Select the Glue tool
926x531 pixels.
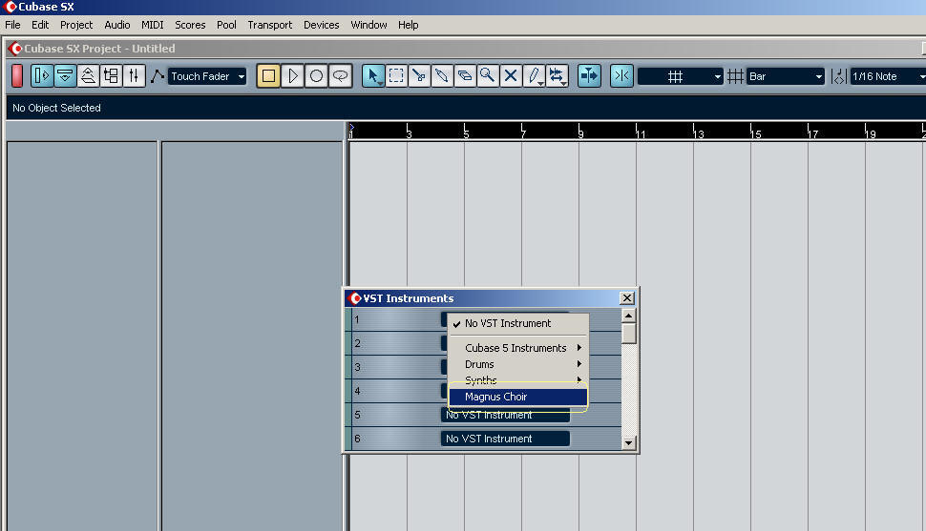[442, 75]
